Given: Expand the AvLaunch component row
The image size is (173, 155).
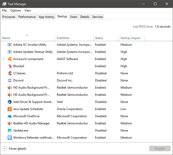Looking at the screenshot, I should [x=3, y=59].
